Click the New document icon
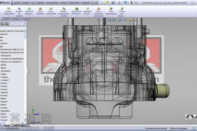This screenshot has width=197, height=131. 101,3
